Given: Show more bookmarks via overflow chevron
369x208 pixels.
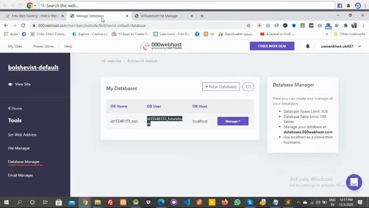Looking at the screenshot, I should 327,34.
